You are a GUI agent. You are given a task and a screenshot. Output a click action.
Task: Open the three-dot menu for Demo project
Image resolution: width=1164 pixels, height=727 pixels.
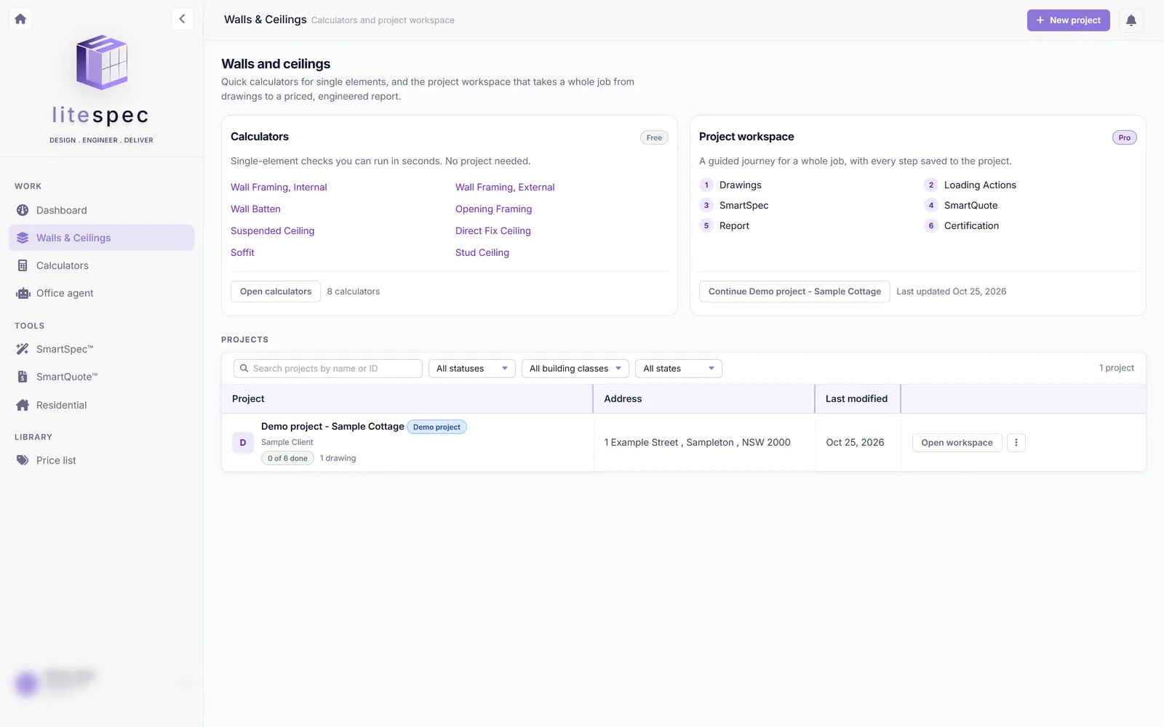[x=1016, y=443]
